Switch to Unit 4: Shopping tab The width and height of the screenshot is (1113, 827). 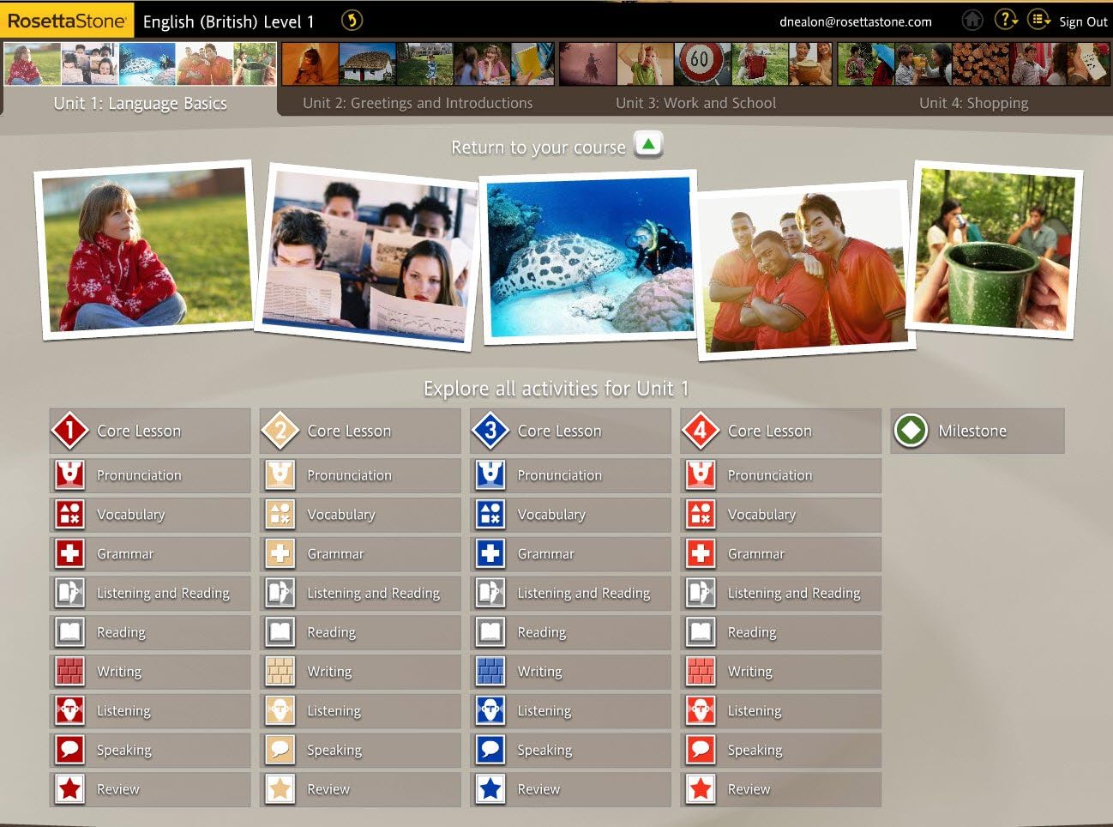[x=973, y=103]
